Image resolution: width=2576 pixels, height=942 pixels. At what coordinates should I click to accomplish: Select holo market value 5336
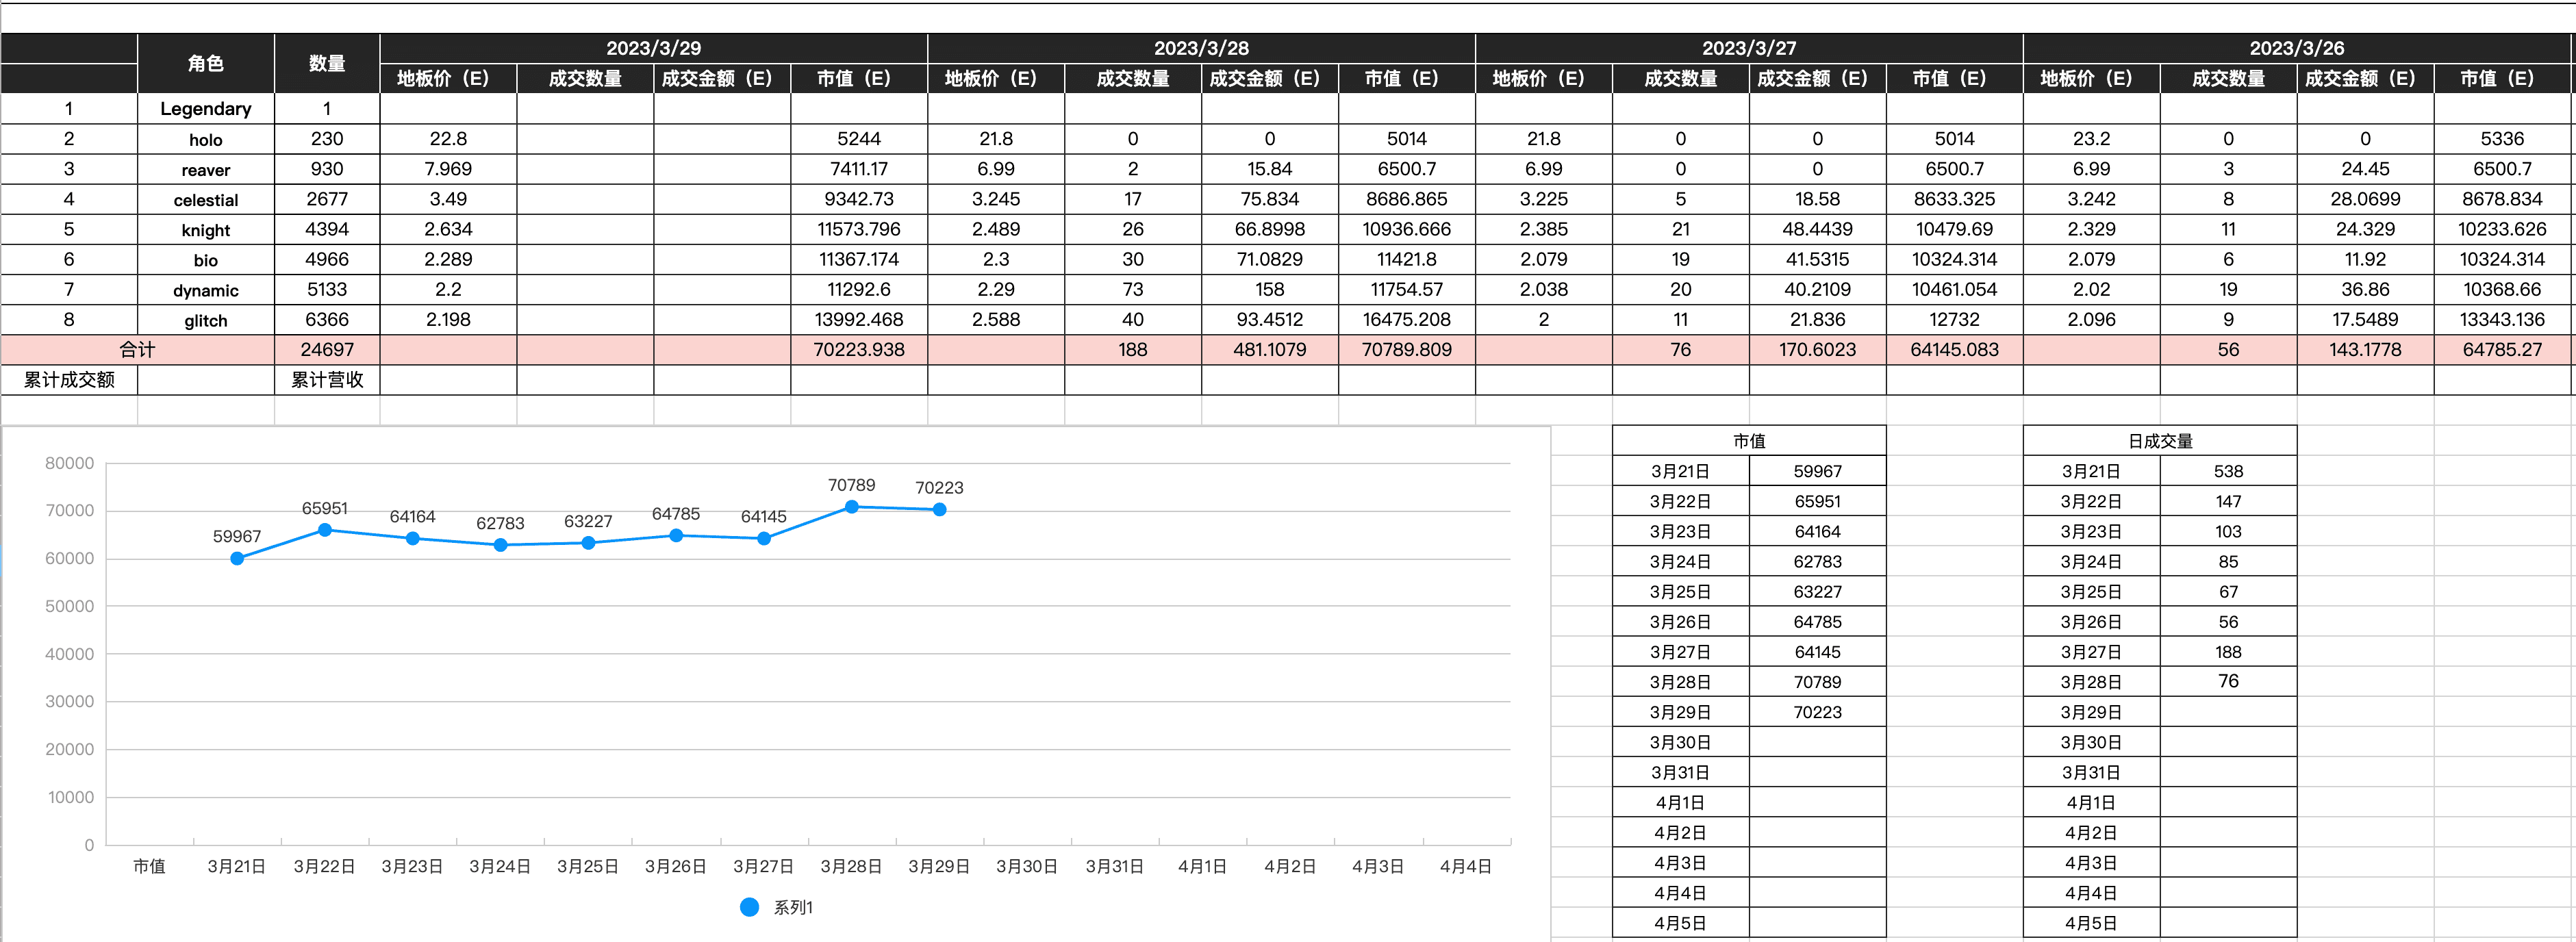click(2502, 139)
